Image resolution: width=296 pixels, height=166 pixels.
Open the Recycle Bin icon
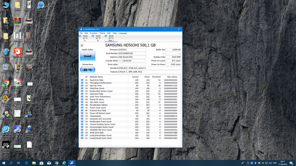[x=6, y=68]
